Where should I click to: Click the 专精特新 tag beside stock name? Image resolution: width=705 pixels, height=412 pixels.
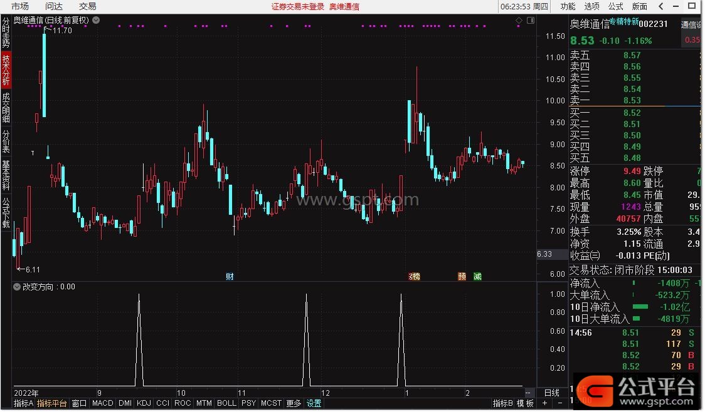coord(624,21)
